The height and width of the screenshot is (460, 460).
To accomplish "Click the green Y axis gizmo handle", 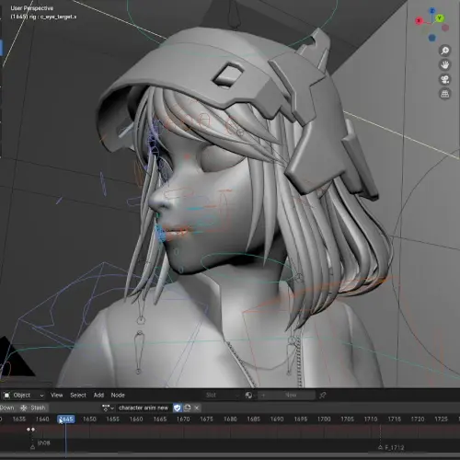I will point(440,18).
